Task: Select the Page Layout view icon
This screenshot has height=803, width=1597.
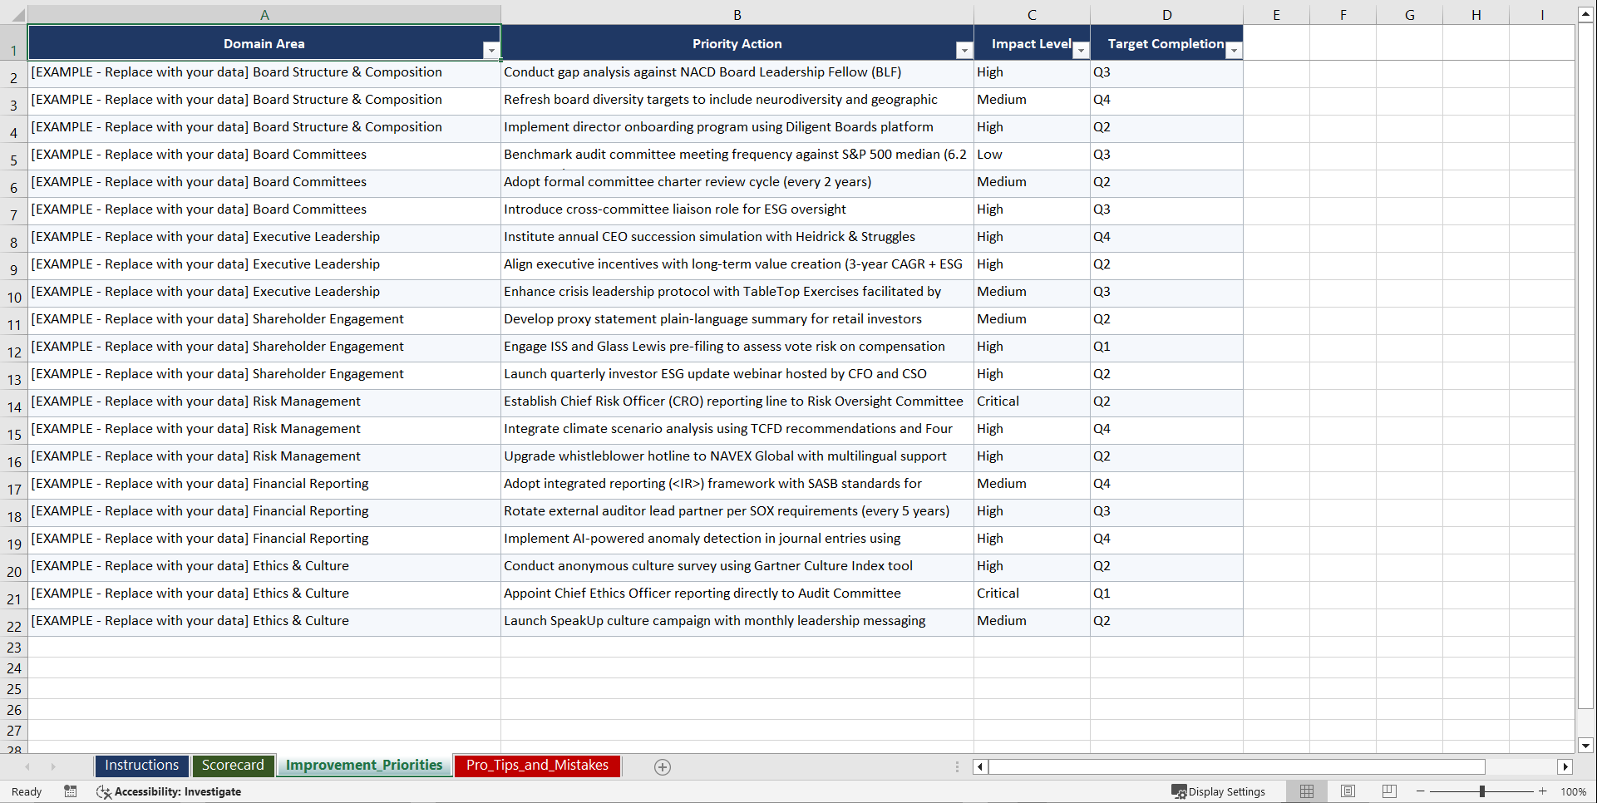Action: click(x=1348, y=791)
